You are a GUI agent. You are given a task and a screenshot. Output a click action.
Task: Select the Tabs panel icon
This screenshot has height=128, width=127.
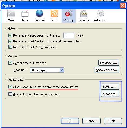25,13
